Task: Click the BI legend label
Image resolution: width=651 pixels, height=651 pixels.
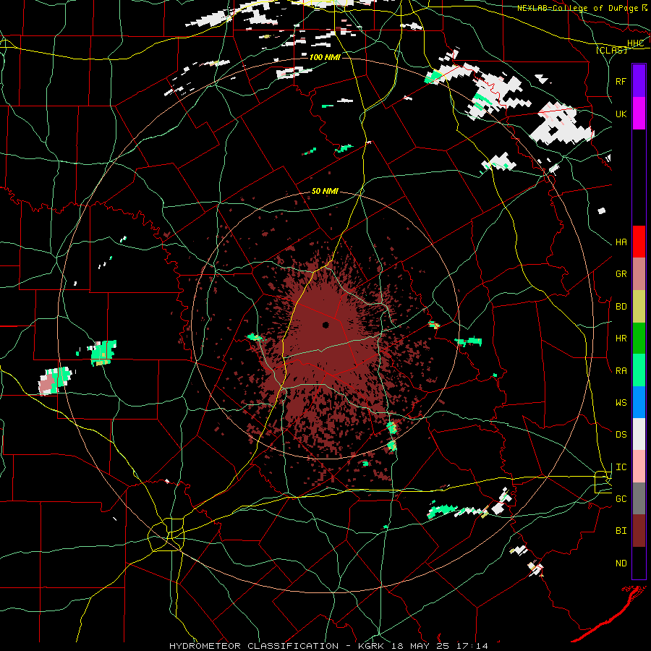Action: [621, 531]
